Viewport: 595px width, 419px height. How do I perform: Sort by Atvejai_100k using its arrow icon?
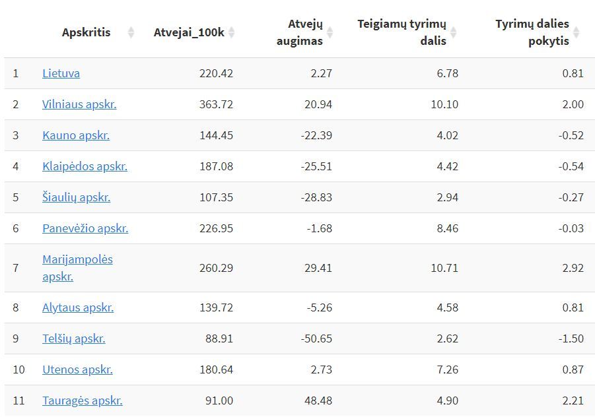[231, 32]
